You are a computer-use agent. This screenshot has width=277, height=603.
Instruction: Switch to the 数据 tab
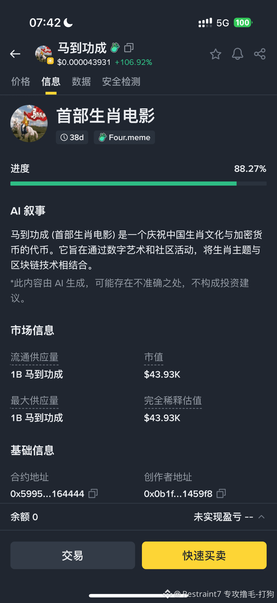point(81,82)
